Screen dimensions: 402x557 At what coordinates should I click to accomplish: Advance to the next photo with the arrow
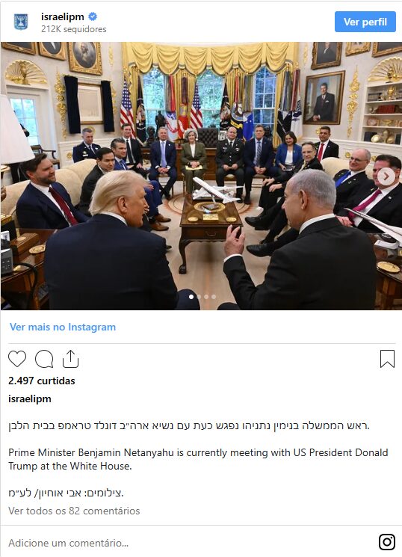point(386,176)
